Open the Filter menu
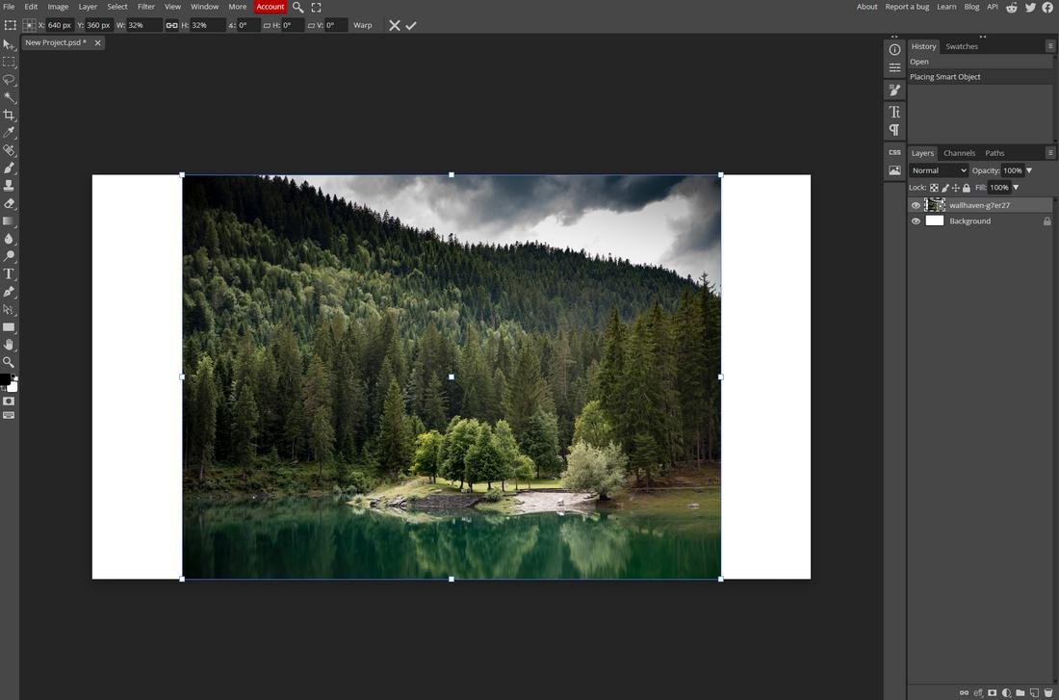Image resolution: width=1059 pixels, height=700 pixels. pyautogui.click(x=145, y=7)
